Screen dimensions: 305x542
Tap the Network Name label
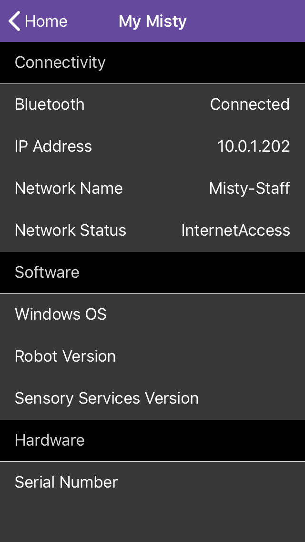(x=69, y=188)
